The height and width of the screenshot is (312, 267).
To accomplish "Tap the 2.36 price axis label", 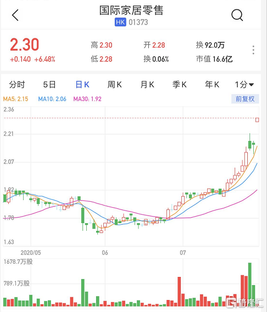I will pos(9,110).
